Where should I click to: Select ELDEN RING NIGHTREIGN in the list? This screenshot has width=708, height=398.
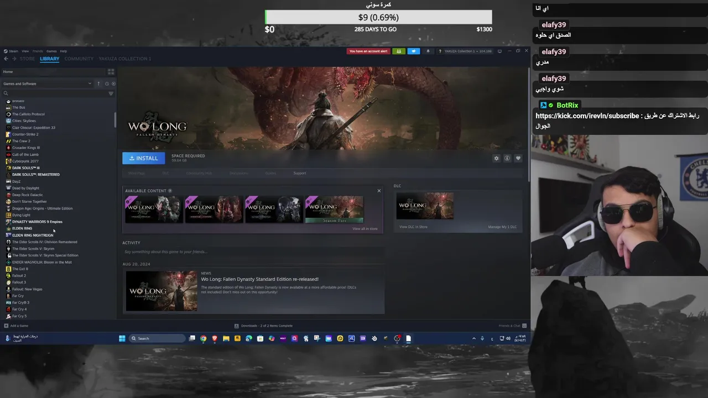click(33, 235)
